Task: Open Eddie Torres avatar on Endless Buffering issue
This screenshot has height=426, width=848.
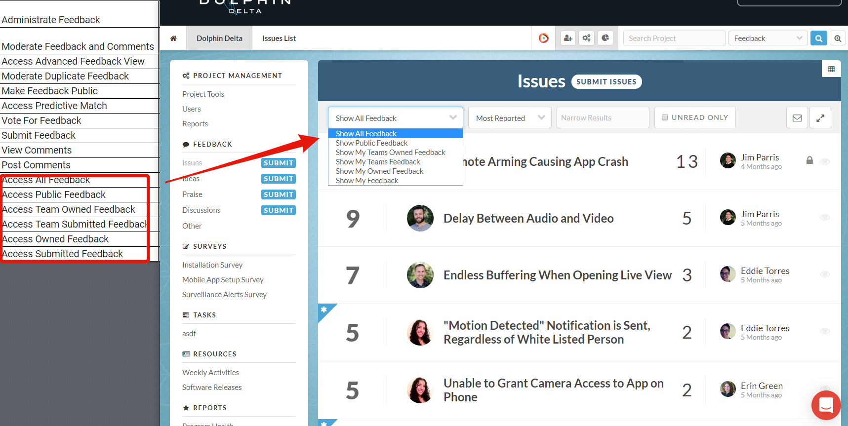Action: pyautogui.click(x=728, y=274)
